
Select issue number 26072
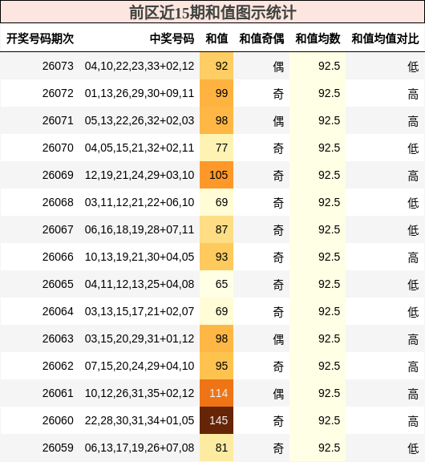58,93
